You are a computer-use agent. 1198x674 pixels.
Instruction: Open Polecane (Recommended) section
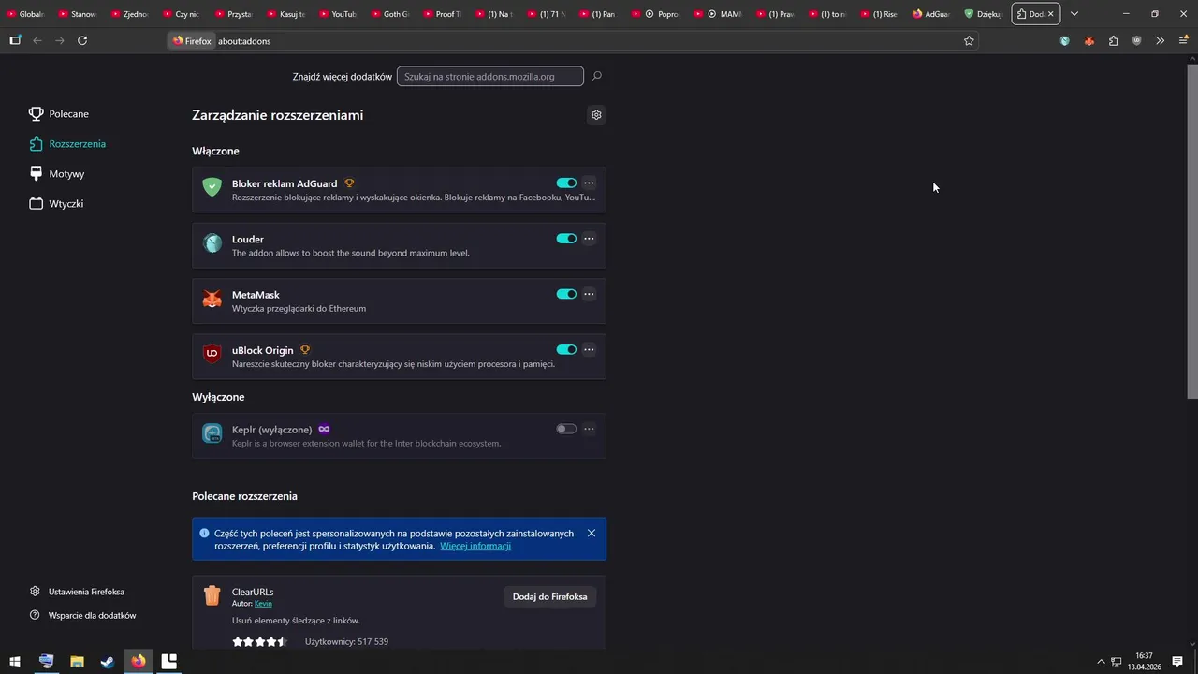click(x=59, y=114)
